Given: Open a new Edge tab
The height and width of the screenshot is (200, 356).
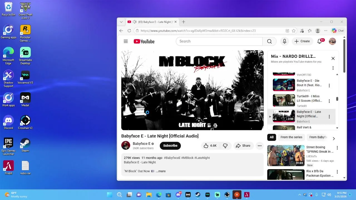Looking at the screenshot, I should pos(184,22).
